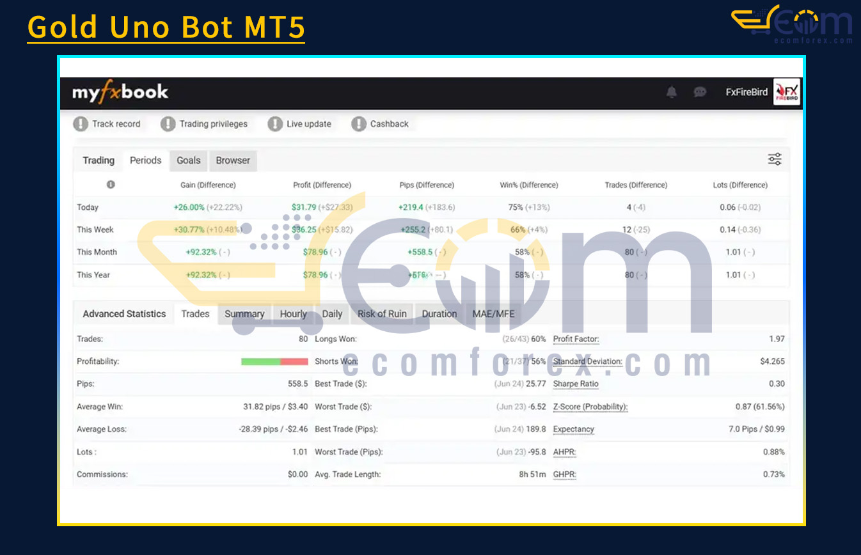Click the Average Win value 31.82 pips
861x555 pixels.
pyautogui.click(x=262, y=407)
